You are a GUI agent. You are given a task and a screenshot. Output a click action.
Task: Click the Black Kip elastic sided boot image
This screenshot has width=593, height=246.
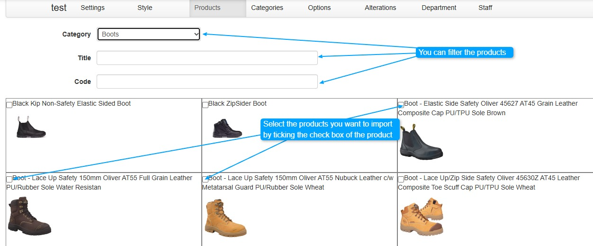pos(31,127)
